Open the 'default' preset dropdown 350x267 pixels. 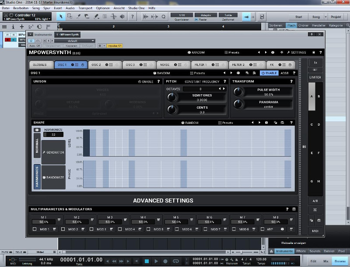click(x=74, y=41)
